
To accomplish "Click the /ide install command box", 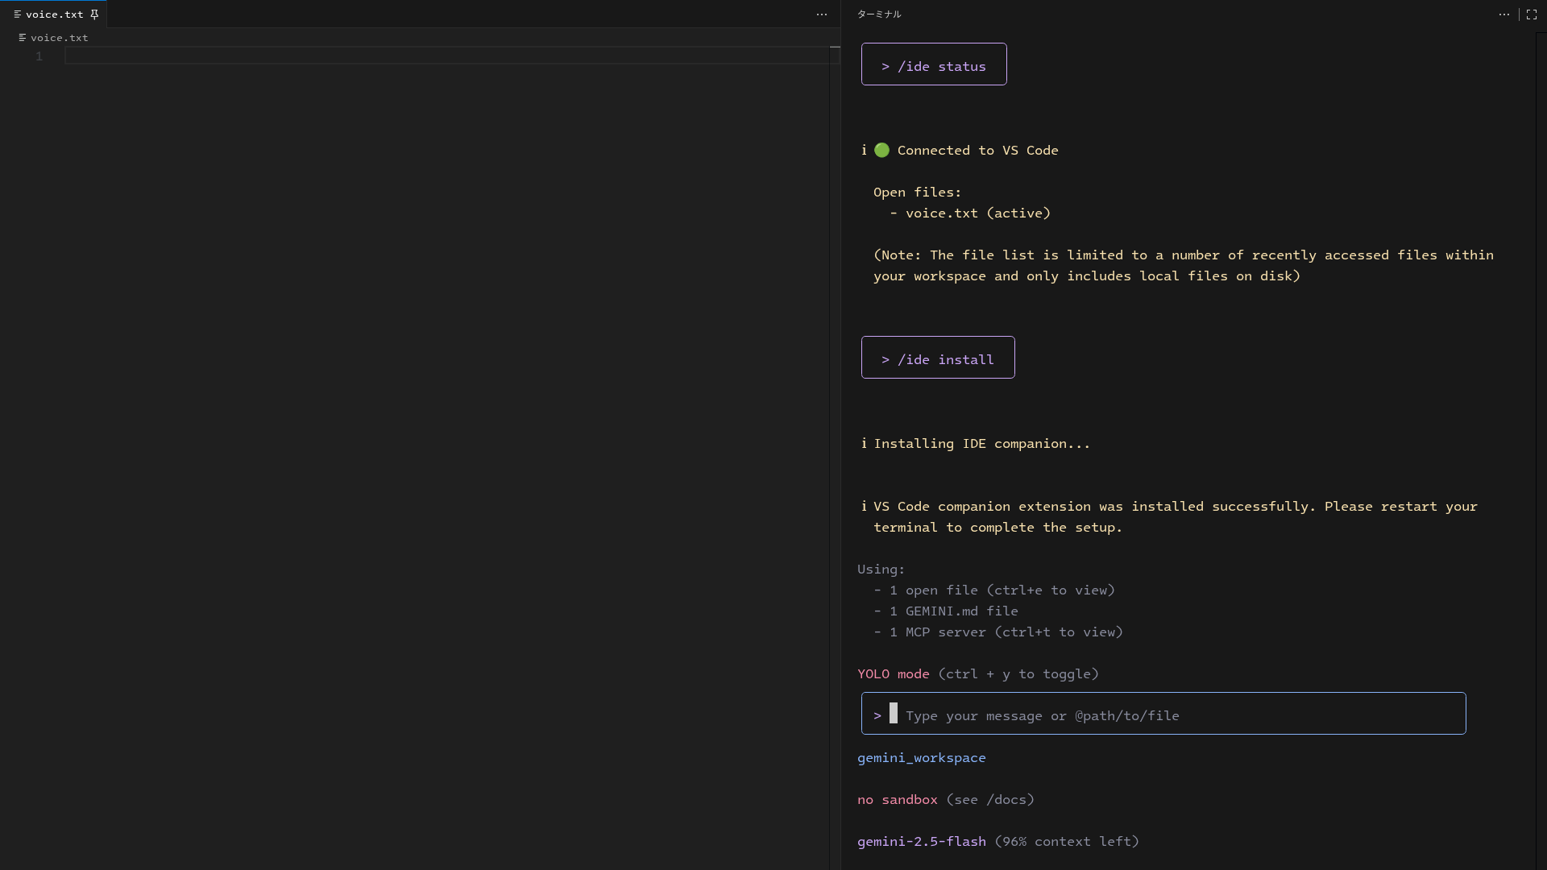I will point(937,359).
